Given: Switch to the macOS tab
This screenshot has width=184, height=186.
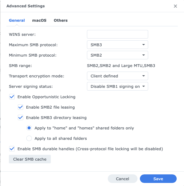Looking at the screenshot, I should click(x=39, y=20).
